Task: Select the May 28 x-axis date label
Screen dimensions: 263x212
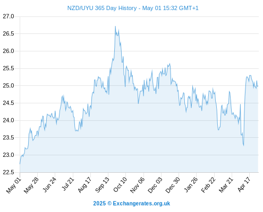Action: (31, 185)
